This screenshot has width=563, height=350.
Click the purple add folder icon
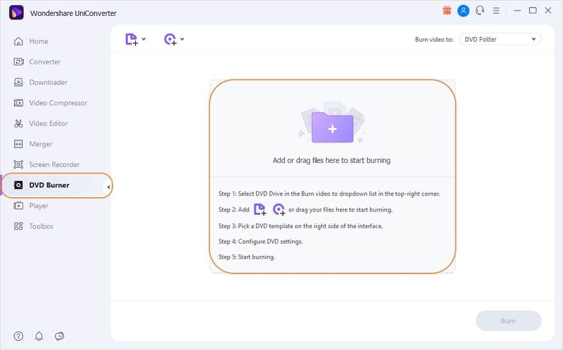point(333,127)
